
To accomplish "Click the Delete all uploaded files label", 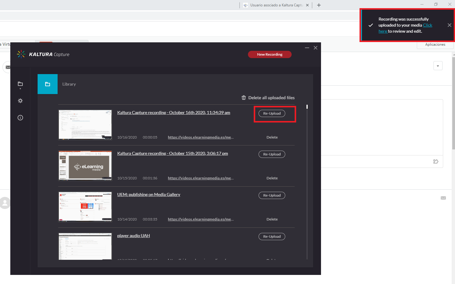I will pos(272,98).
